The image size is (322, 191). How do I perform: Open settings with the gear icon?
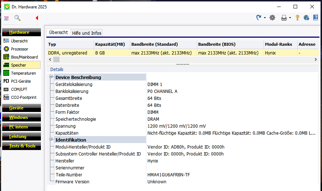pyautogui.click(x=272, y=18)
